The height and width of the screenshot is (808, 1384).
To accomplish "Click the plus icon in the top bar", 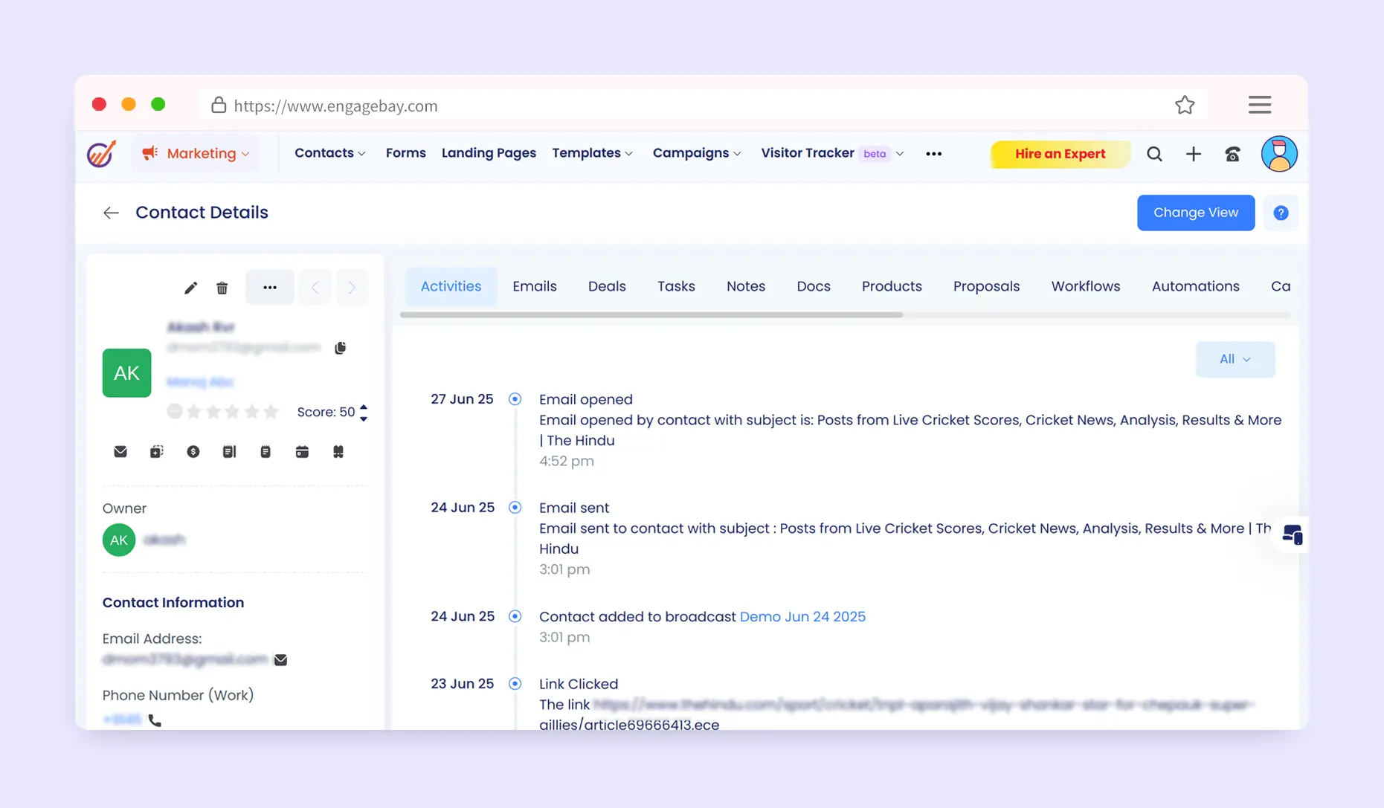I will coord(1193,154).
